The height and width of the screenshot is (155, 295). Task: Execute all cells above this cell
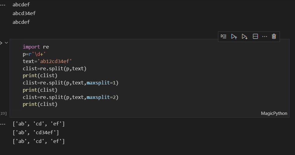coord(234,36)
